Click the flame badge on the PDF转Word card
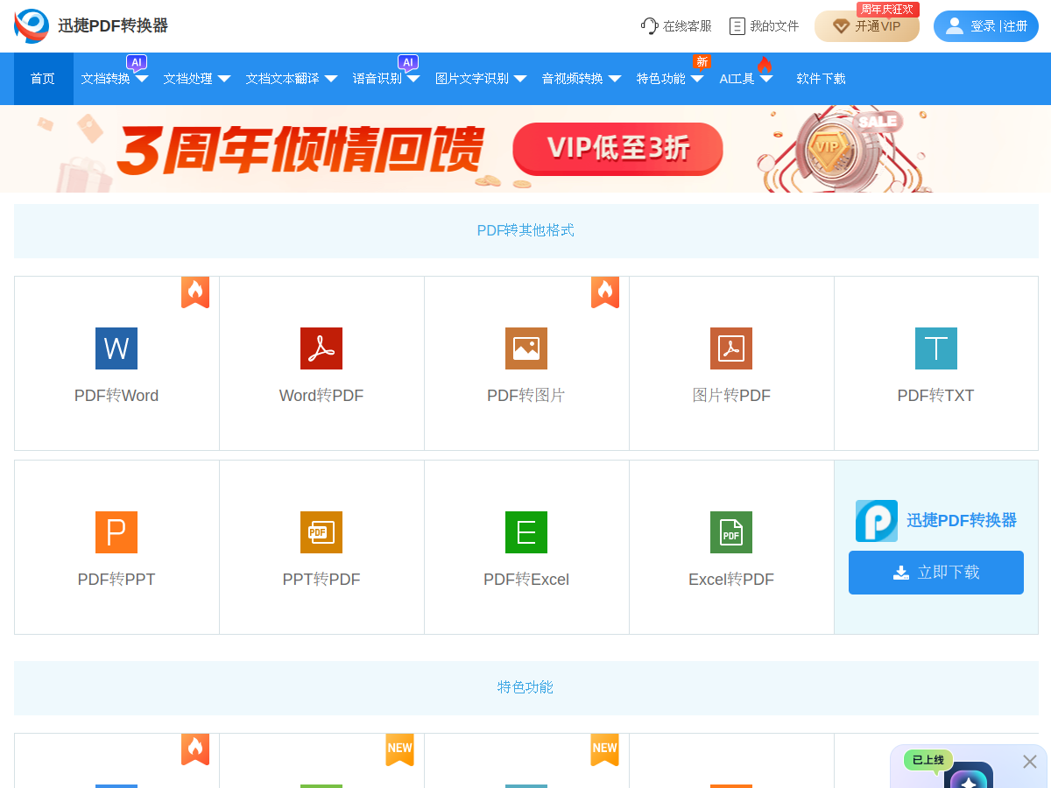This screenshot has width=1051, height=788. (x=195, y=292)
